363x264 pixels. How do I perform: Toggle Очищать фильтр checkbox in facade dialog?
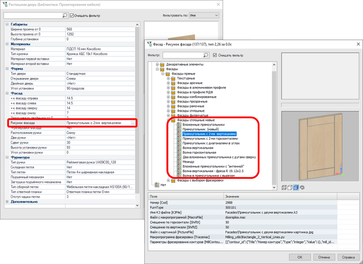pos(215,55)
